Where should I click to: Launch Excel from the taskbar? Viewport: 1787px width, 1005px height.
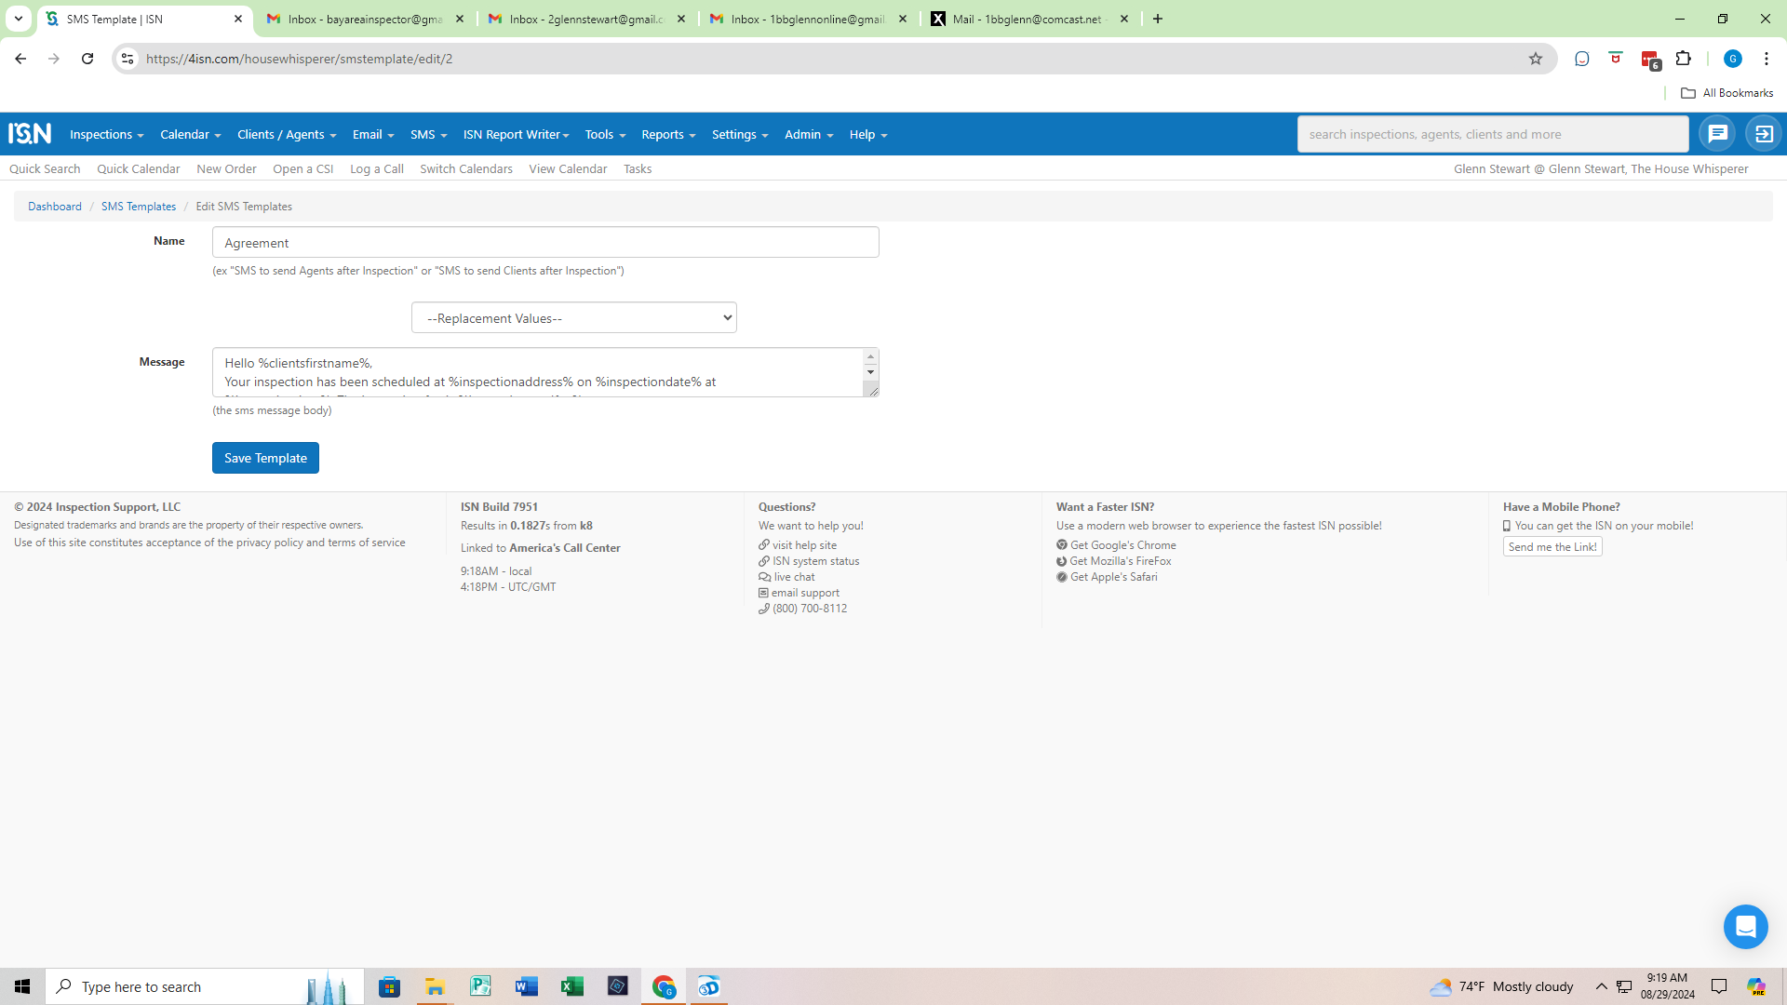(571, 986)
